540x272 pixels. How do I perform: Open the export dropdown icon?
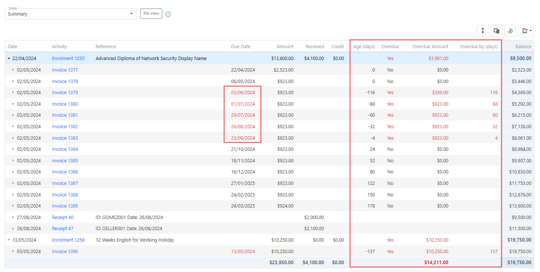[x=526, y=31]
